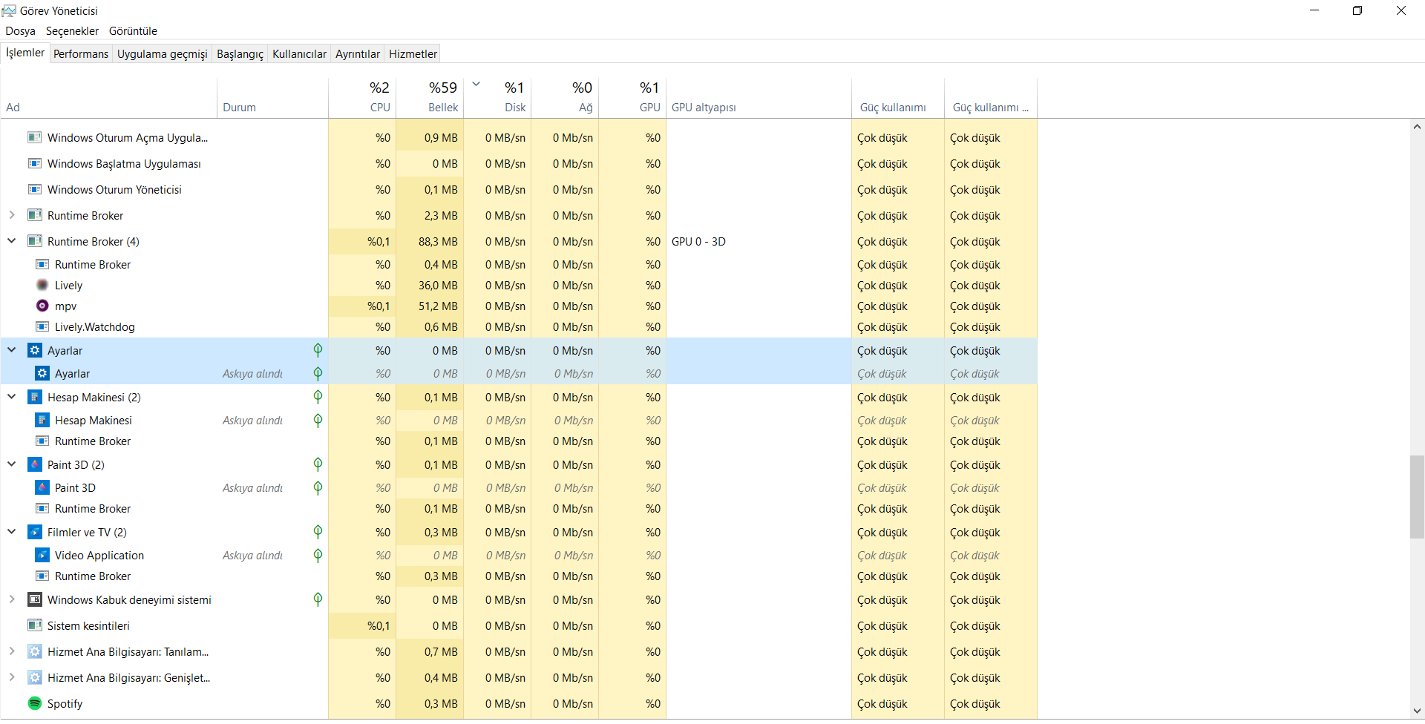Viewport: 1425px width, 724px height.
Task: Open the Başlangıç tab
Action: [x=240, y=53]
